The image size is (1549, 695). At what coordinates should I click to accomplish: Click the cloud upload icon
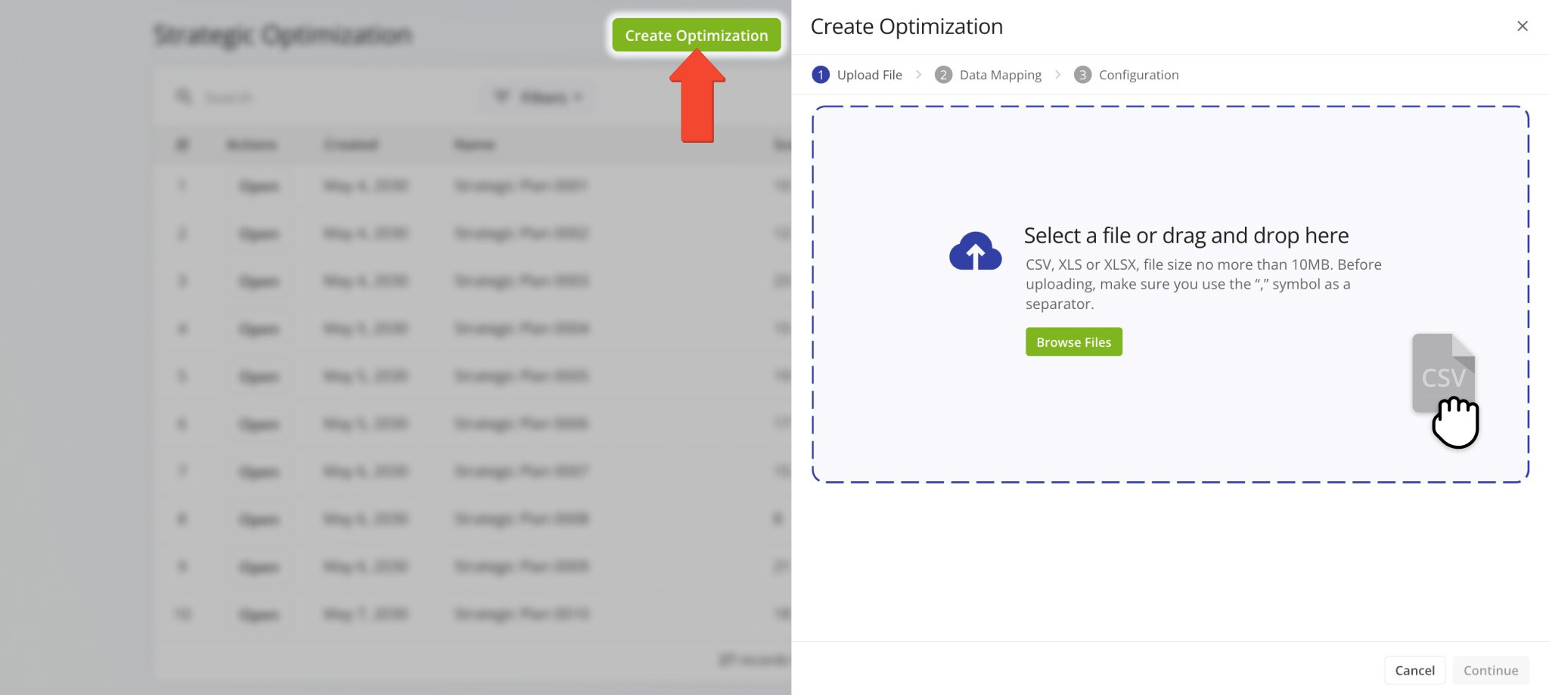[x=976, y=251]
